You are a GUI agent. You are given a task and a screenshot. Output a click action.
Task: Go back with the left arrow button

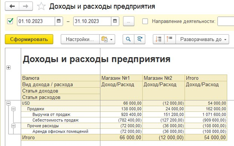click(12, 6)
